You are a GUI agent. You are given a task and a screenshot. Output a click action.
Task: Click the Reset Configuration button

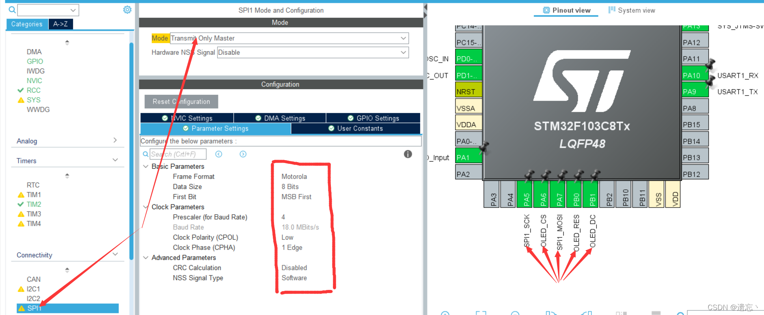tap(181, 101)
